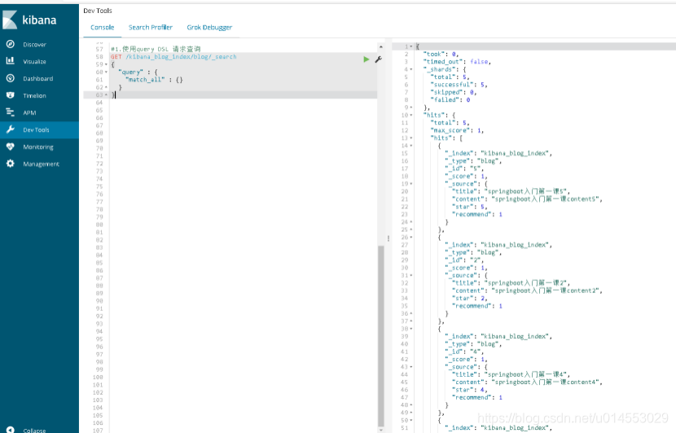This screenshot has width=676, height=433.
Task: Open Monitoring heartbeat icon
Action: [11, 147]
